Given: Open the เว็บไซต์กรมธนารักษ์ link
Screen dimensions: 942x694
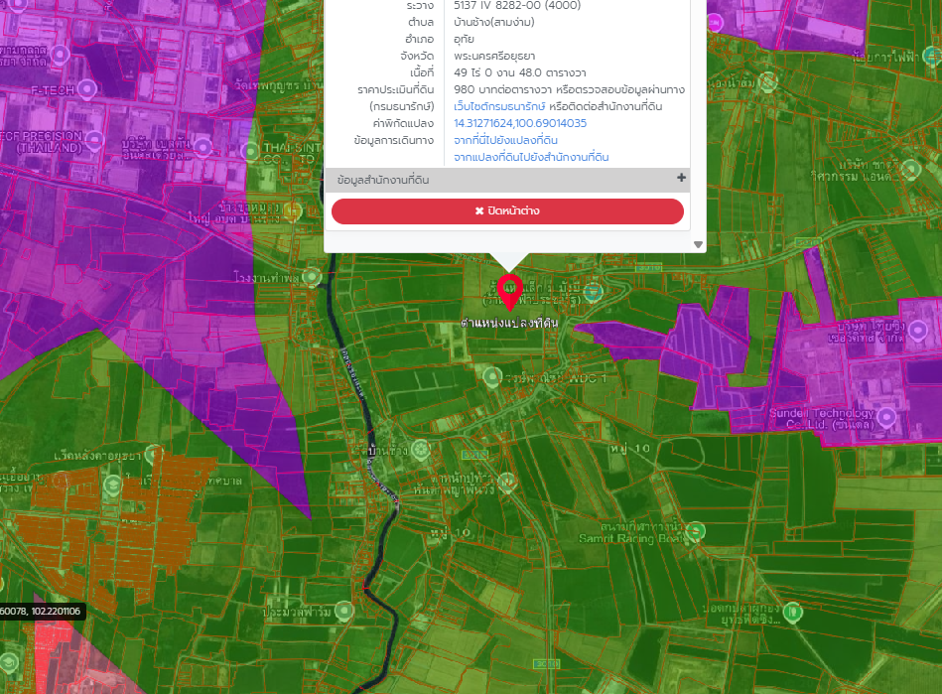Looking at the screenshot, I should pos(499,106).
